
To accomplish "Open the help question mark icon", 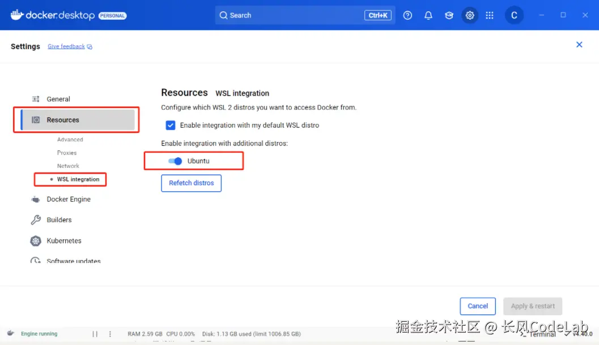I will point(407,15).
